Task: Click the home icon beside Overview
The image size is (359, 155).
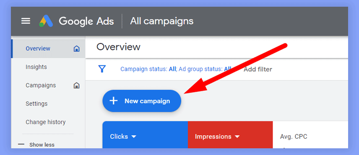Action: point(76,49)
